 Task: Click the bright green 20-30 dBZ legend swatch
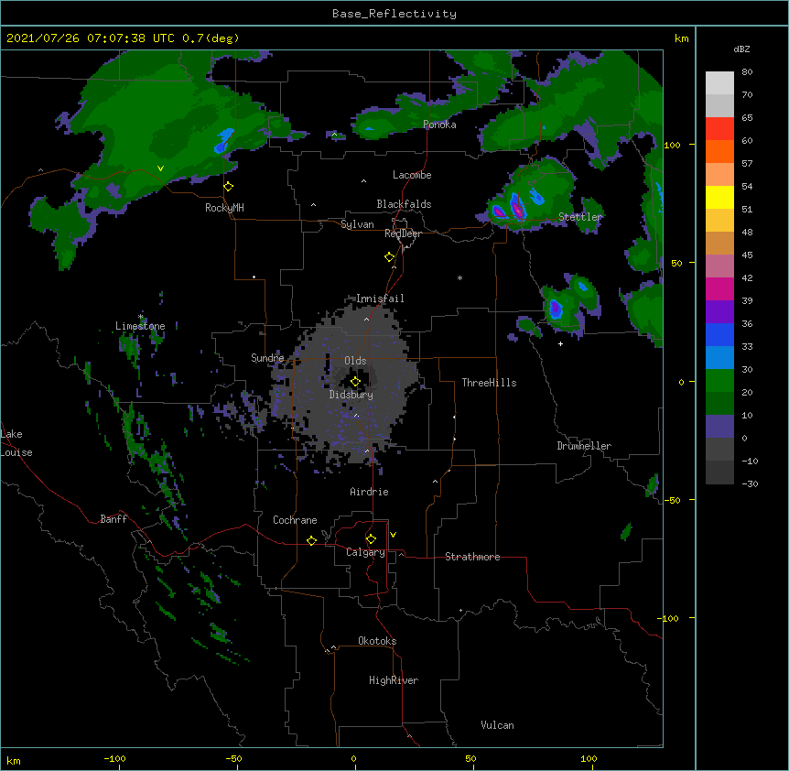[719, 381]
